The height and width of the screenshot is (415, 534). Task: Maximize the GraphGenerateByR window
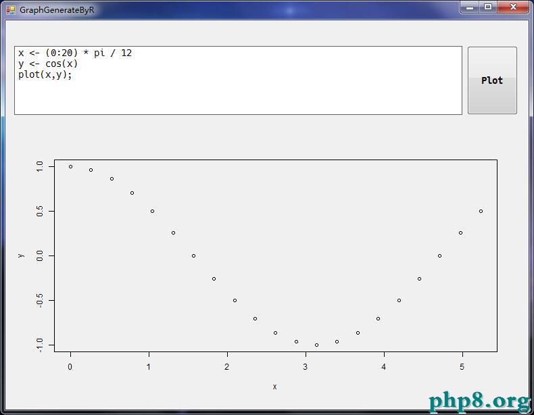tap(488, 7)
